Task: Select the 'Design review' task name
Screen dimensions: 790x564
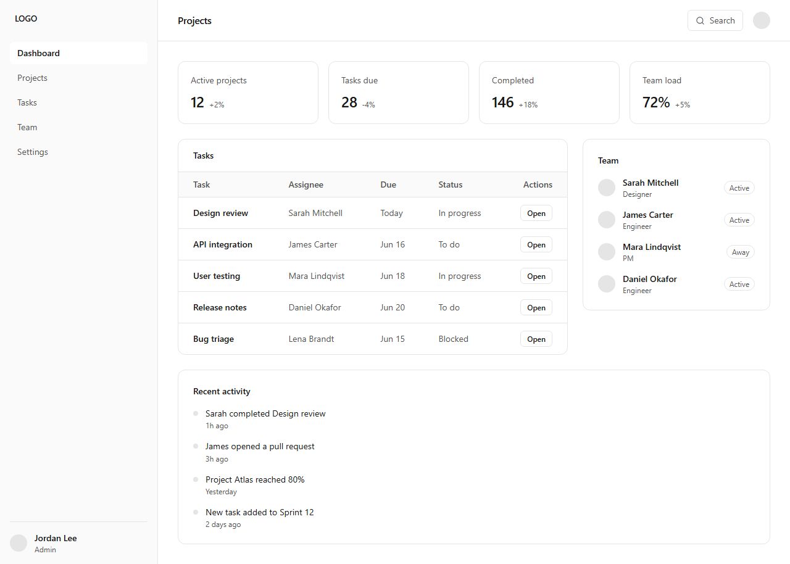Action: point(220,213)
